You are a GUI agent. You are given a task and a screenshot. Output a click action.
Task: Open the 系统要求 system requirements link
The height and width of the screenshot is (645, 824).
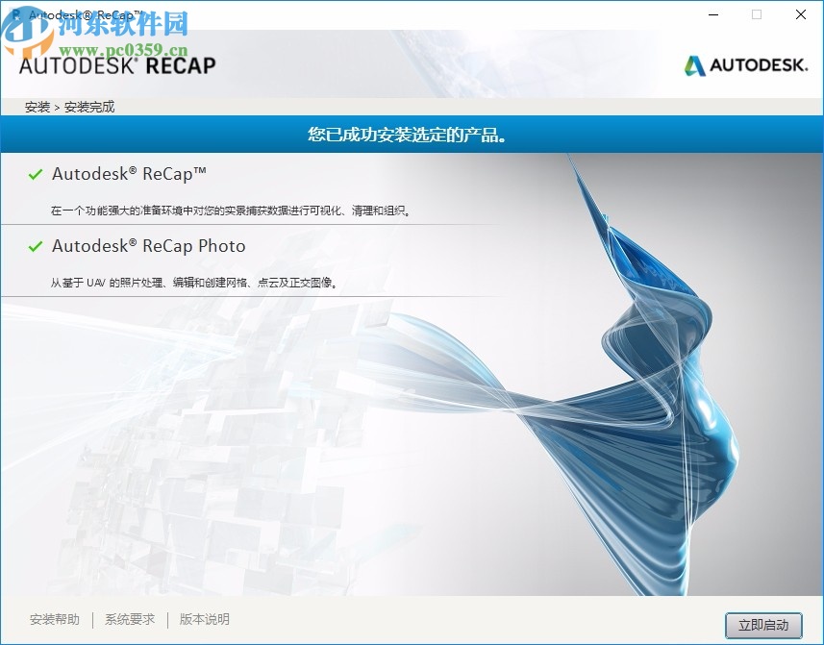[129, 620]
